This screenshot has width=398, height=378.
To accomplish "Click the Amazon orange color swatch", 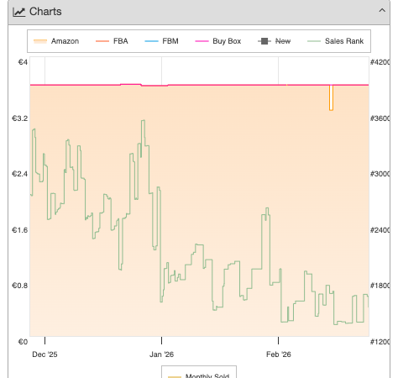I will click(40, 41).
